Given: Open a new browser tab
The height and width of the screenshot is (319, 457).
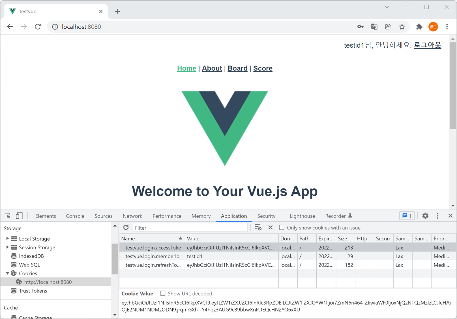Looking at the screenshot, I should tap(117, 11).
